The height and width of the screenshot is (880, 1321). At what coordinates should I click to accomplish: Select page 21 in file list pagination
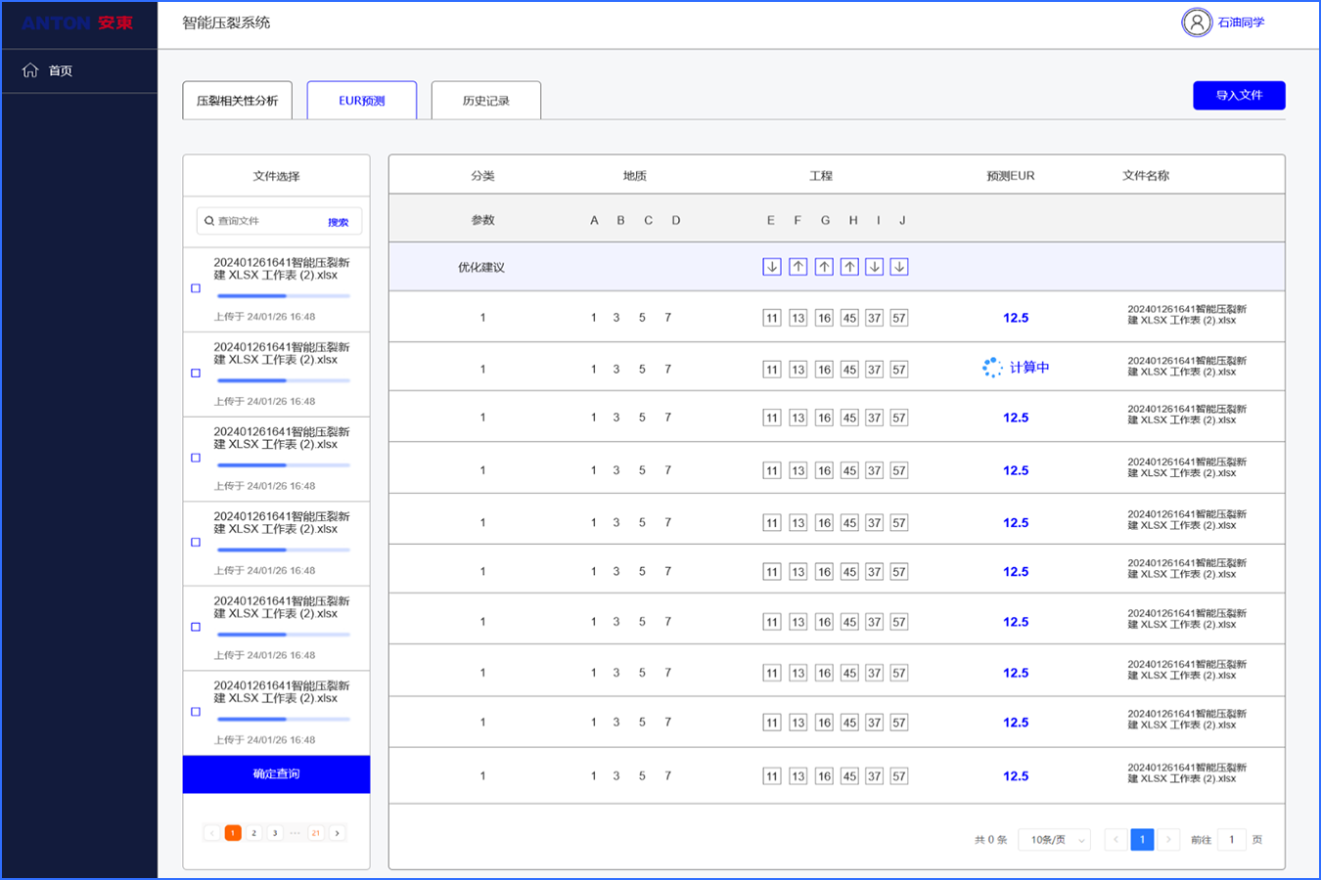pyautogui.click(x=316, y=833)
